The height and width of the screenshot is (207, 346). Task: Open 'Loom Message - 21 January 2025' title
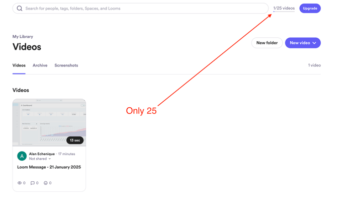tap(49, 167)
